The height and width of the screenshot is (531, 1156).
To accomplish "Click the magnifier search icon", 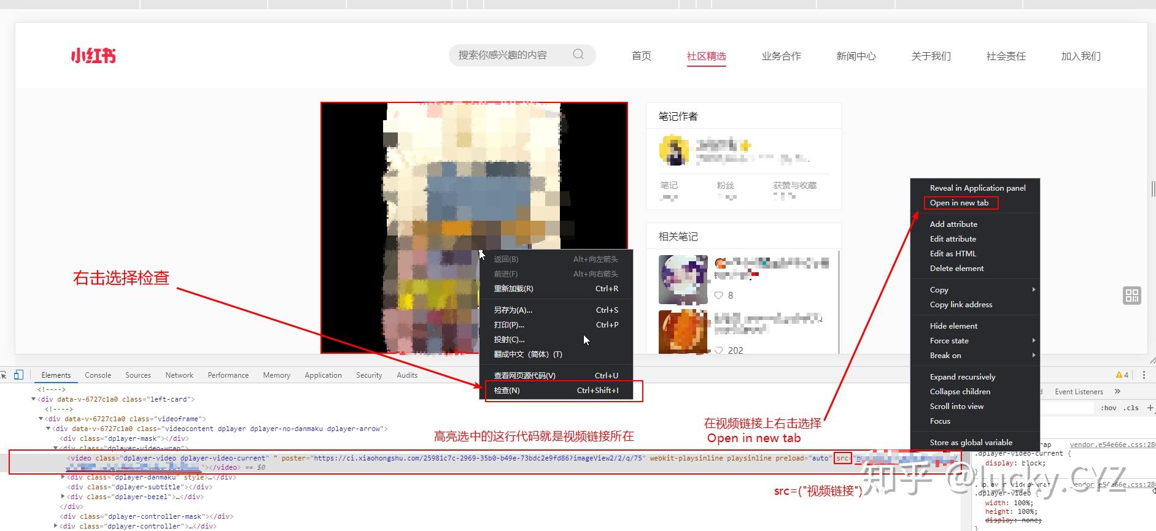I will click(578, 55).
